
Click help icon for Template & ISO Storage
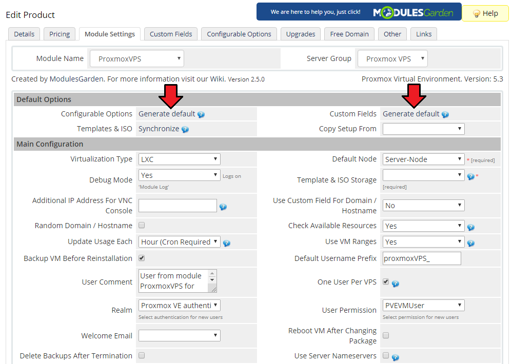pyautogui.click(x=470, y=176)
